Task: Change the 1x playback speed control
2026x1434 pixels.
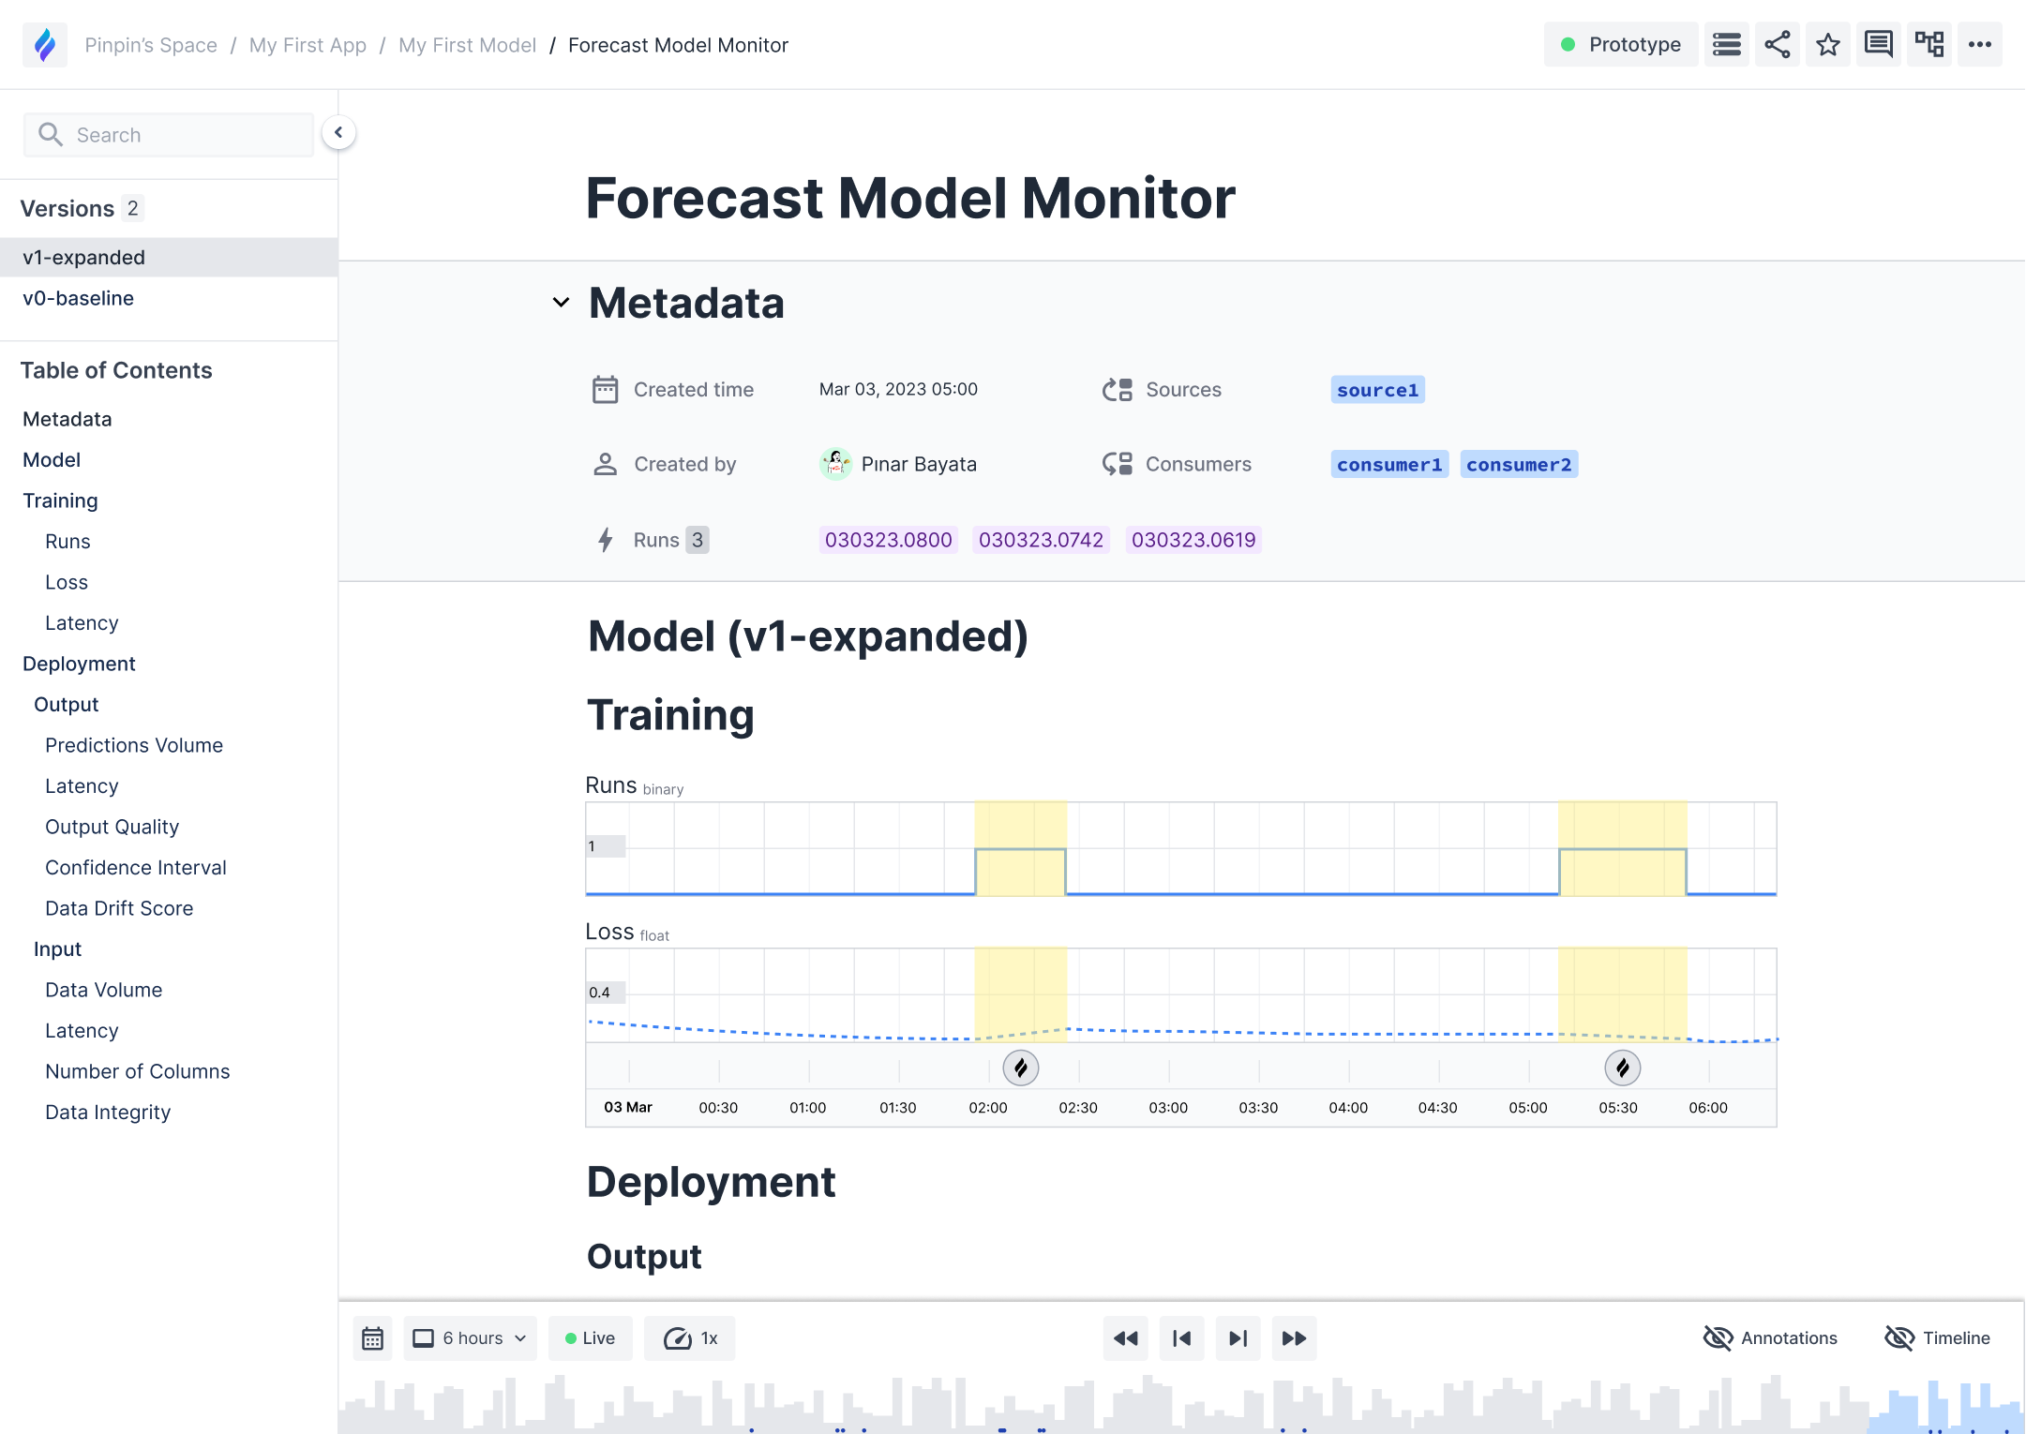Action: click(690, 1338)
